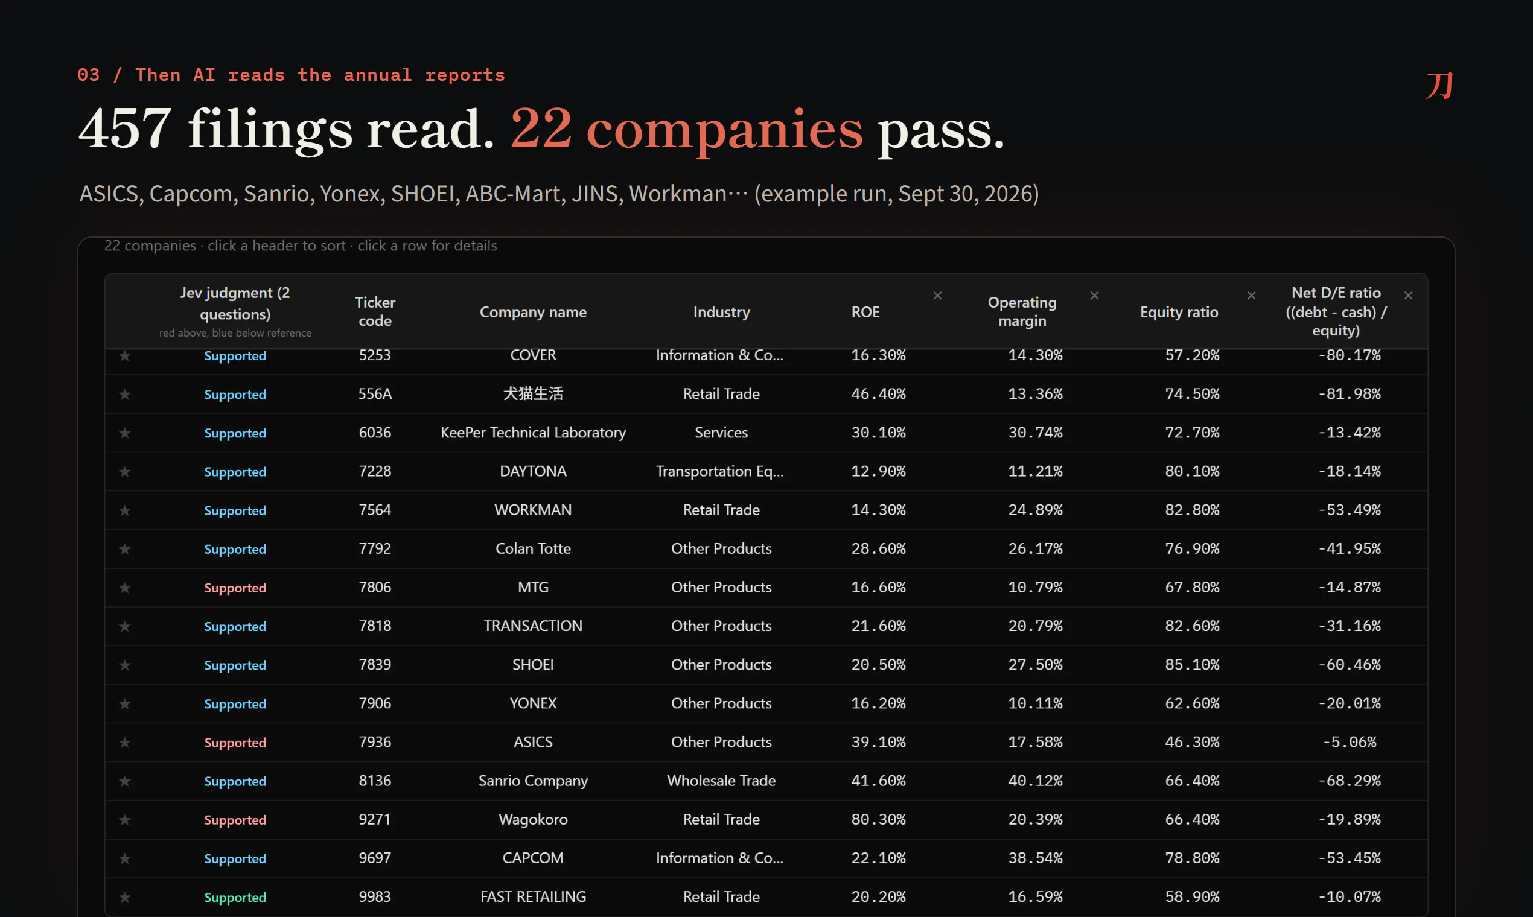Screen dimensions: 1533x917
Task: Click ticker code 7936
Action: [x=375, y=742]
